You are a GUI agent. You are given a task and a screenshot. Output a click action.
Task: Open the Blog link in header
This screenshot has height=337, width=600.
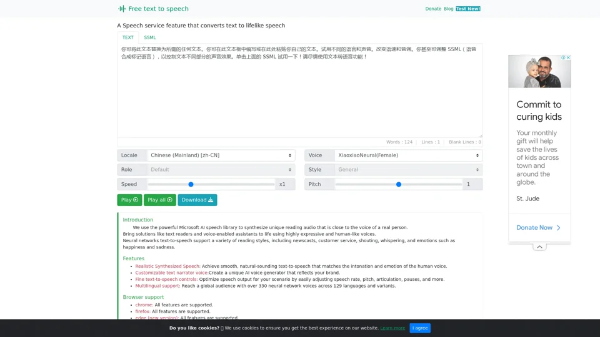(x=449, y=9)
